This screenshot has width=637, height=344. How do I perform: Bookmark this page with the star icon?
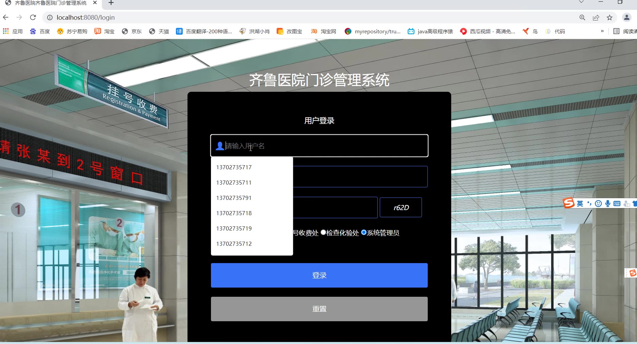coord(609,17)
